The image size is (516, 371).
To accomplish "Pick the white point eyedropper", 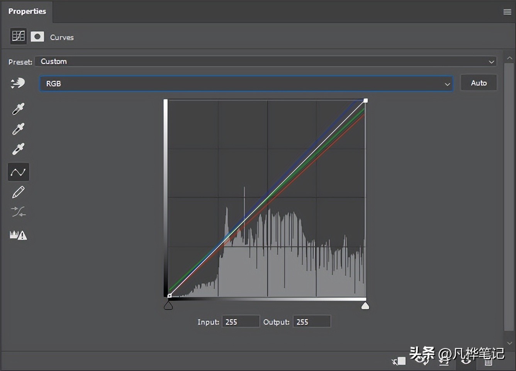I will coord(18,149).
